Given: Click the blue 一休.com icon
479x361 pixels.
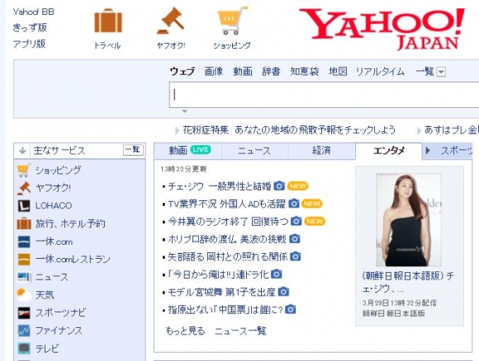Looking at the screenshot, I should (24, 241).
